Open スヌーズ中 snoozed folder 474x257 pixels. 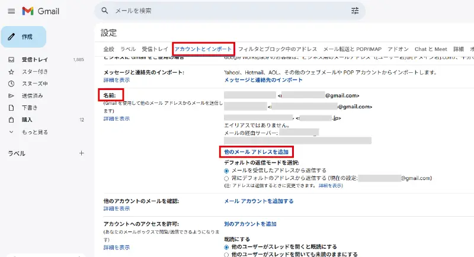pyautogui.click(x=34, y=83)
